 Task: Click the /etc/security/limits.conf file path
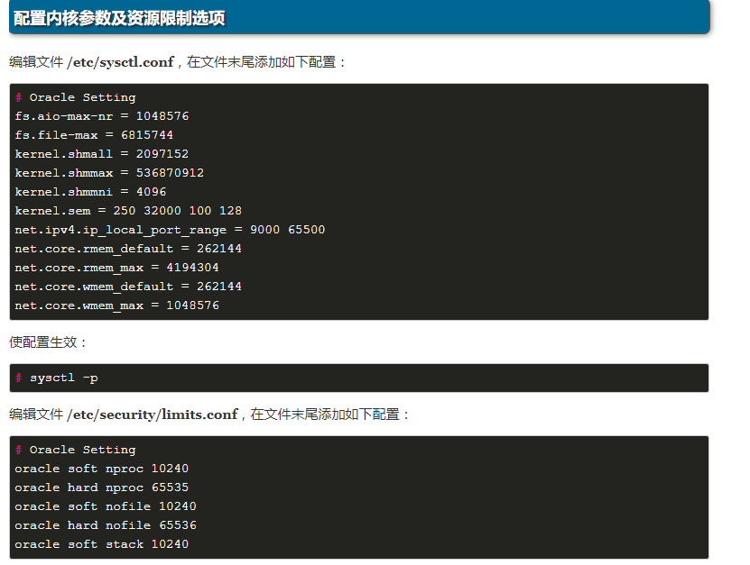tap(153, 415)
